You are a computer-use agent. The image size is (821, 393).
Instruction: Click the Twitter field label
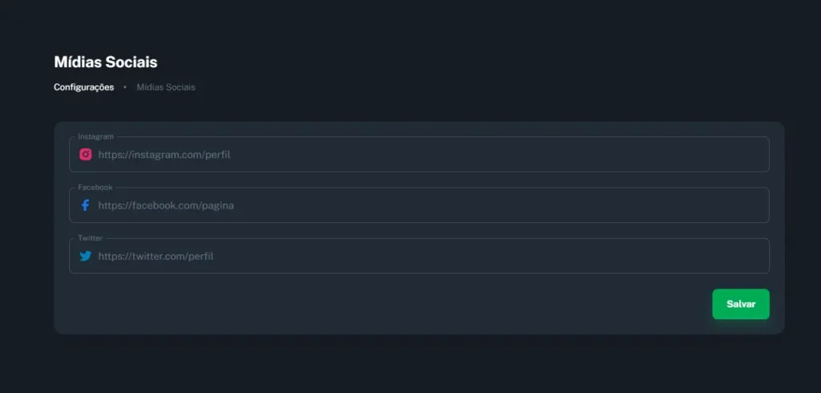click(x=90, y=238)
